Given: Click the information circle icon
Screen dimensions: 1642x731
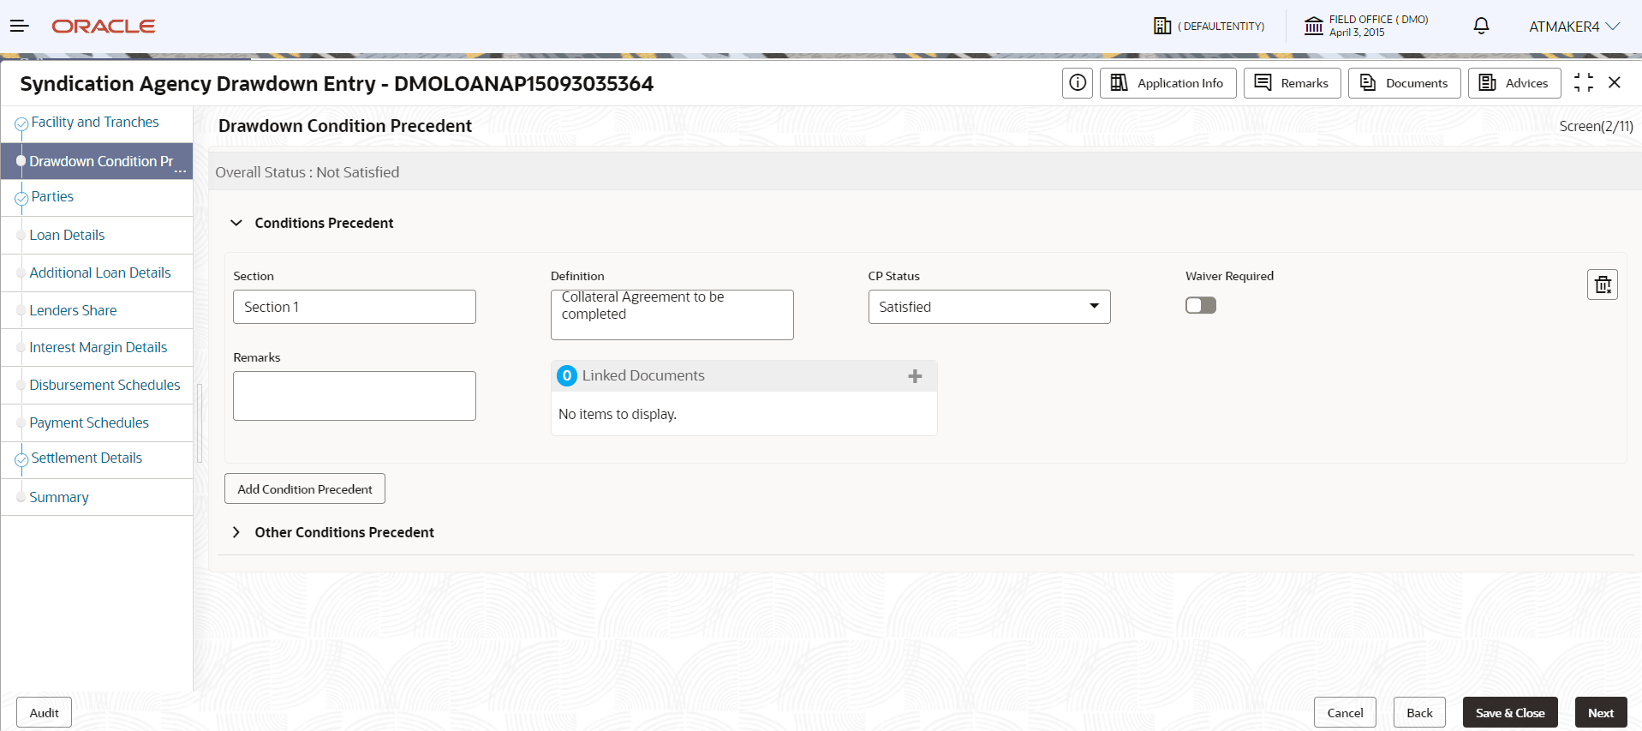Looking at the screenshot, I should tap(1078, 83).
